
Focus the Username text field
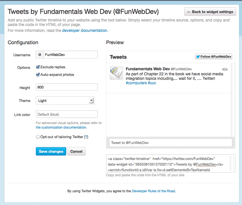[x=70, y=55]
